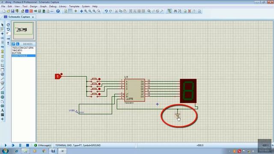Open the blue help question mark icon
Image resolution: width=274 pixels, height=154 pixels.
(58, 11)
